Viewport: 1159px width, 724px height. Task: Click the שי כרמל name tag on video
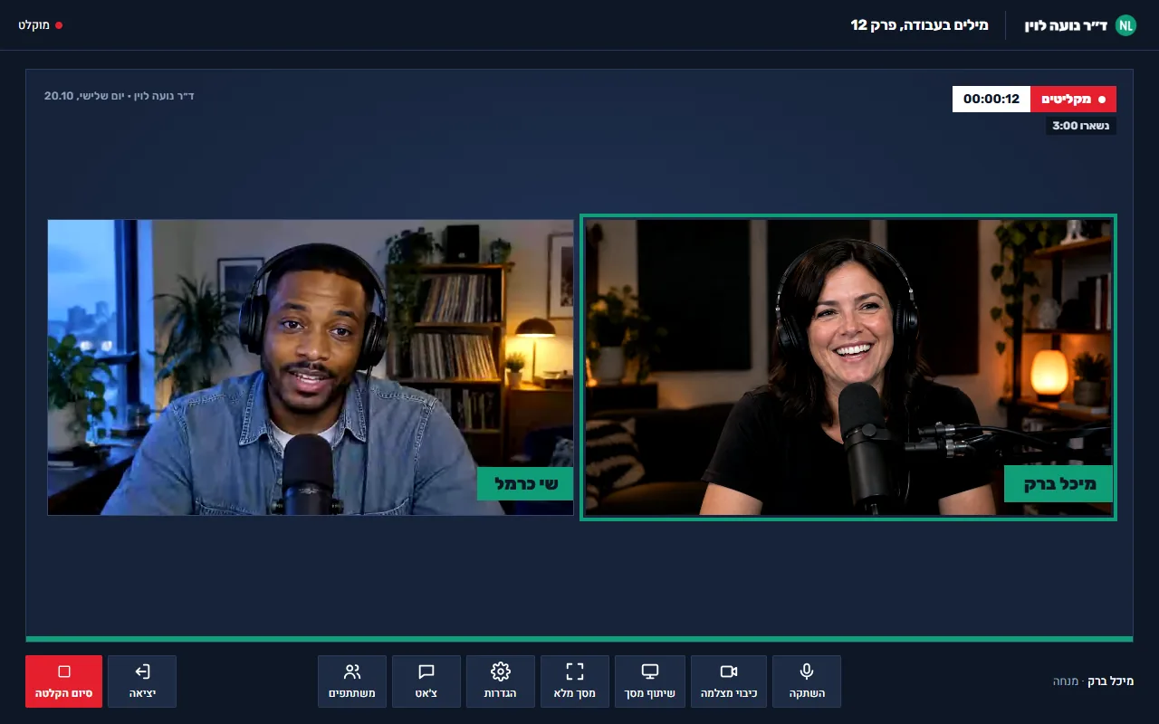click(525, 484)
